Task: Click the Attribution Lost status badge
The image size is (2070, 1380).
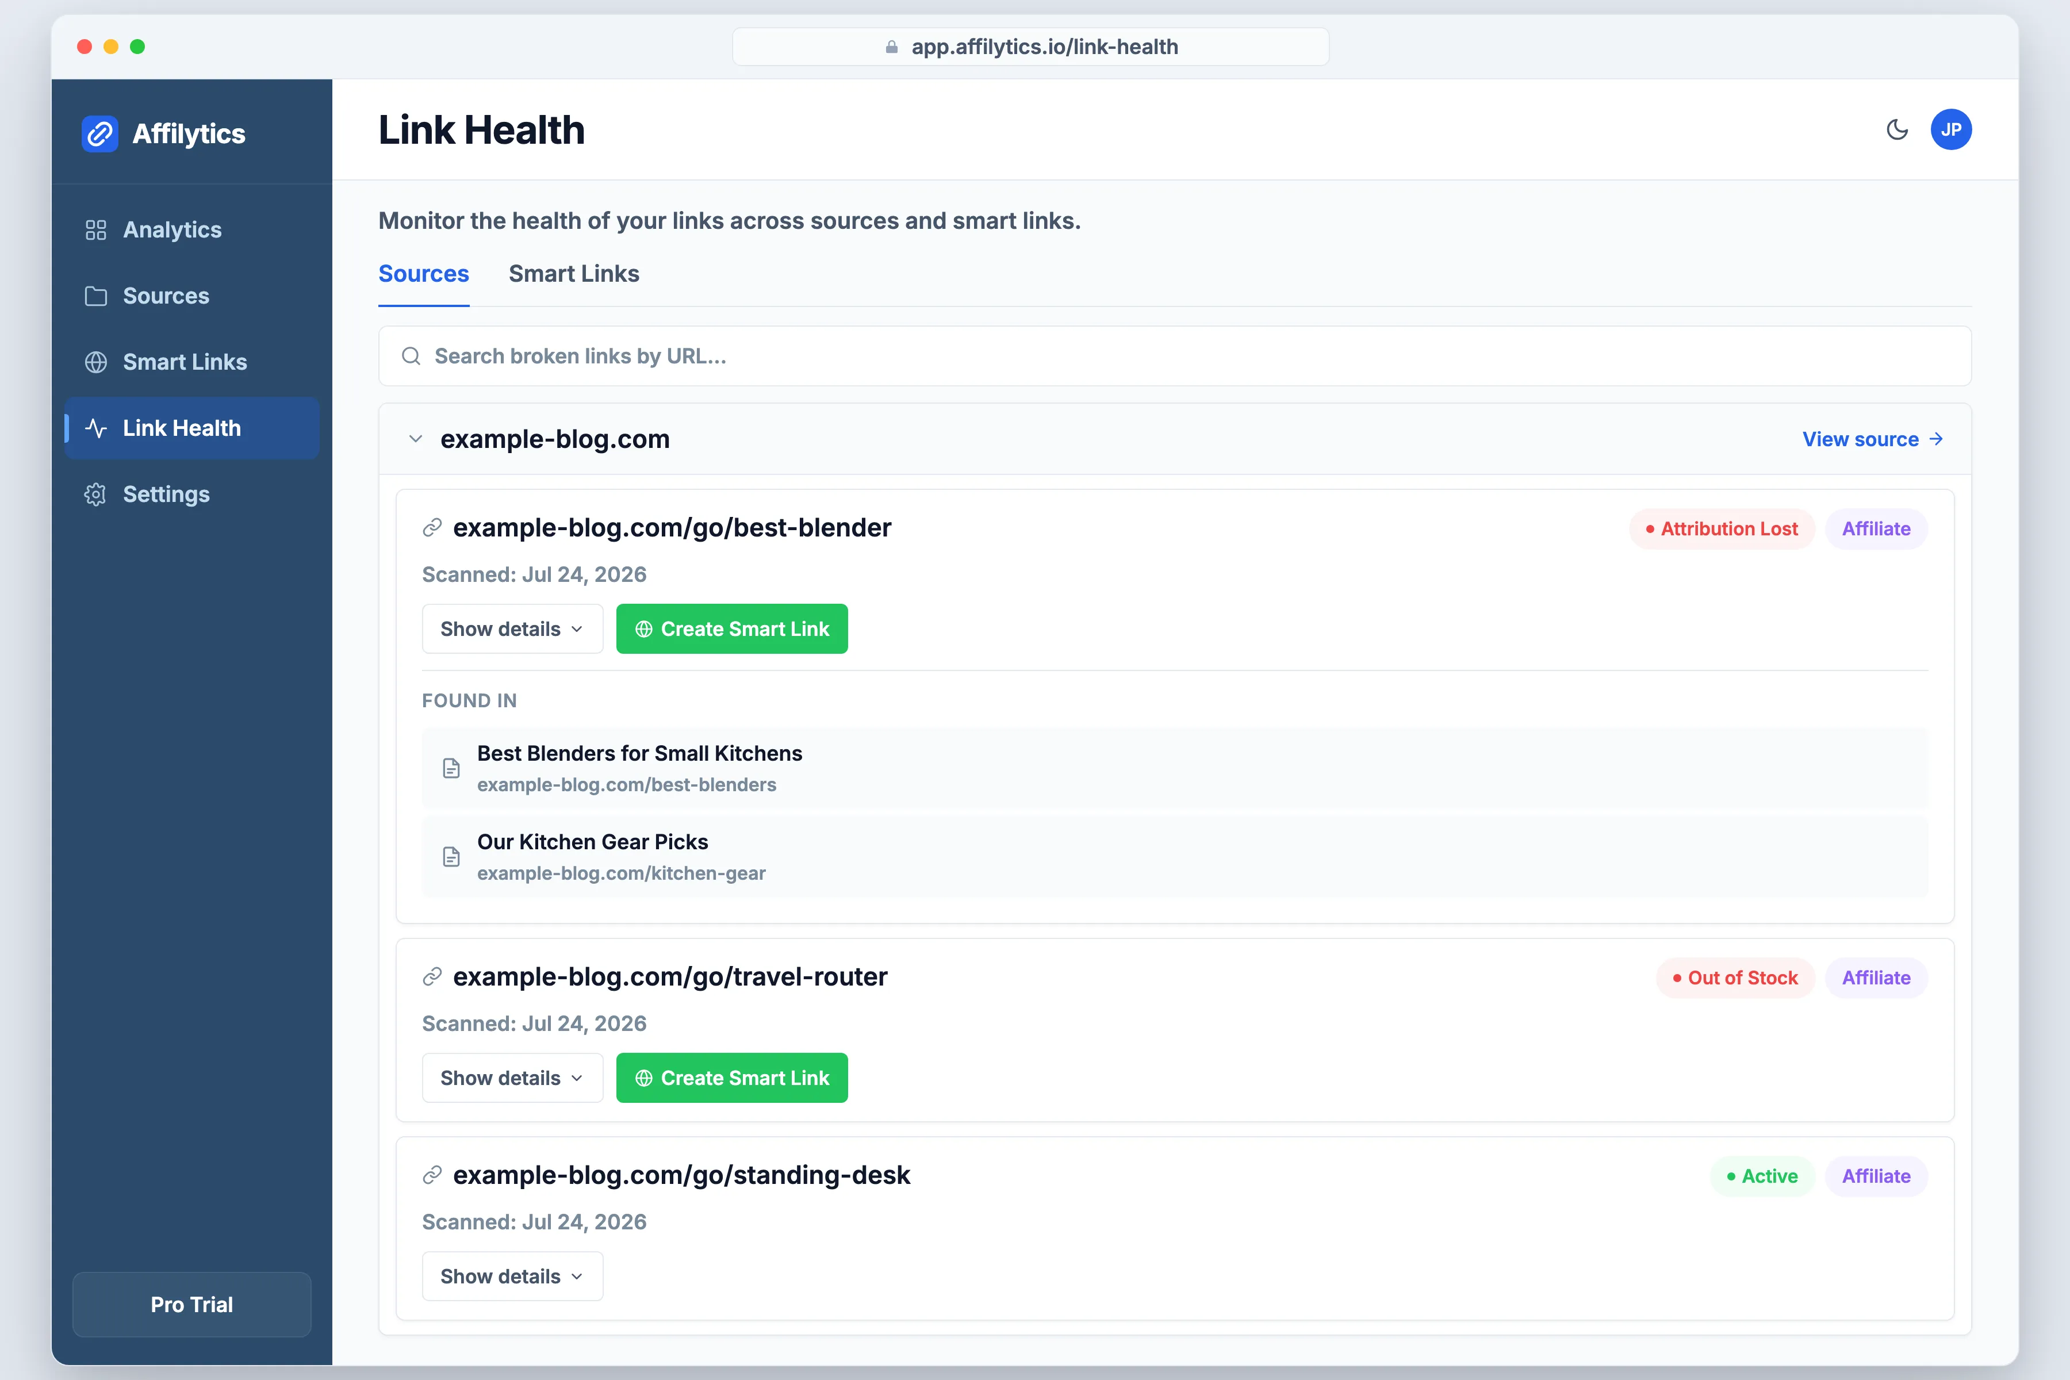Action: tap(1722, 529)
